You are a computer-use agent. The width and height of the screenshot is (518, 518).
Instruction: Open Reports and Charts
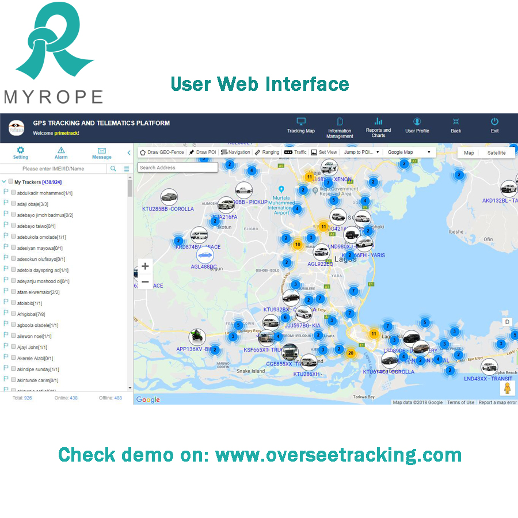click(378, 128)
